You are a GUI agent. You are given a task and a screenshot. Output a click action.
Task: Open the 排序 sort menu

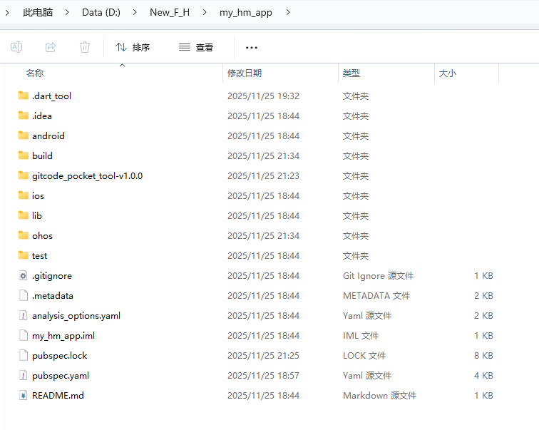click(x=133, y=47)
